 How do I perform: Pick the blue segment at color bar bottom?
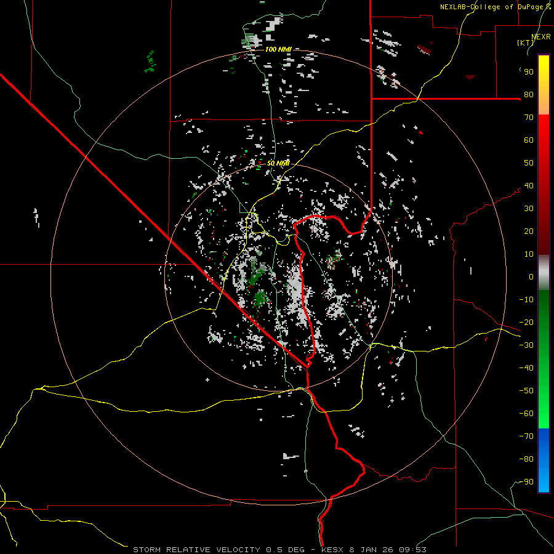(544, 460)
